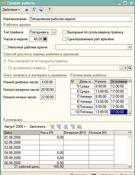Select row 9 Пятница day cell
This screenshot has height=175, width=135.
pyautogui.click(x=87, y=107)
